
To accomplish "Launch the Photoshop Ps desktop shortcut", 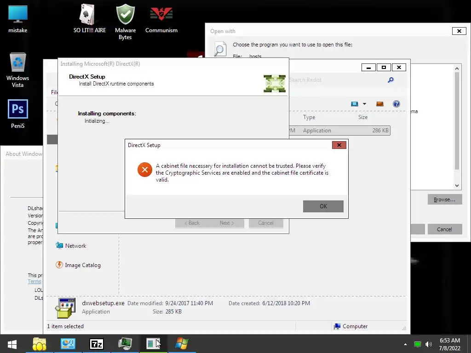I will pyautogui.click(x=18, y=114).
